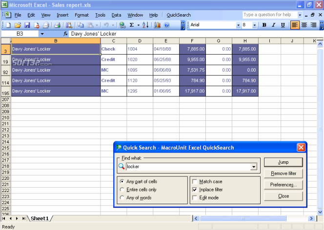Click the Permission document icon

click(x=37, y=25)
